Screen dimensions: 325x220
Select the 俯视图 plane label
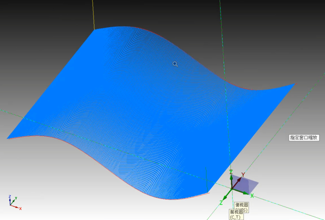(x=242, y=205)
